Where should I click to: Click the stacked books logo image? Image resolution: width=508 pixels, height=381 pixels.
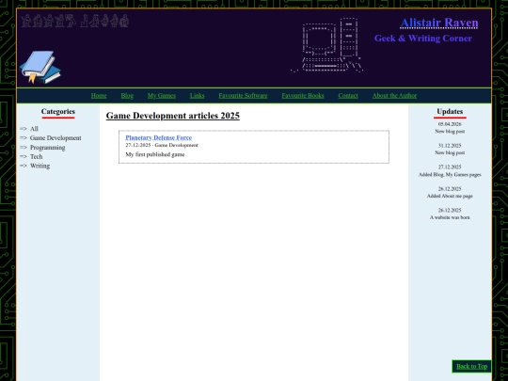[40, 68]
